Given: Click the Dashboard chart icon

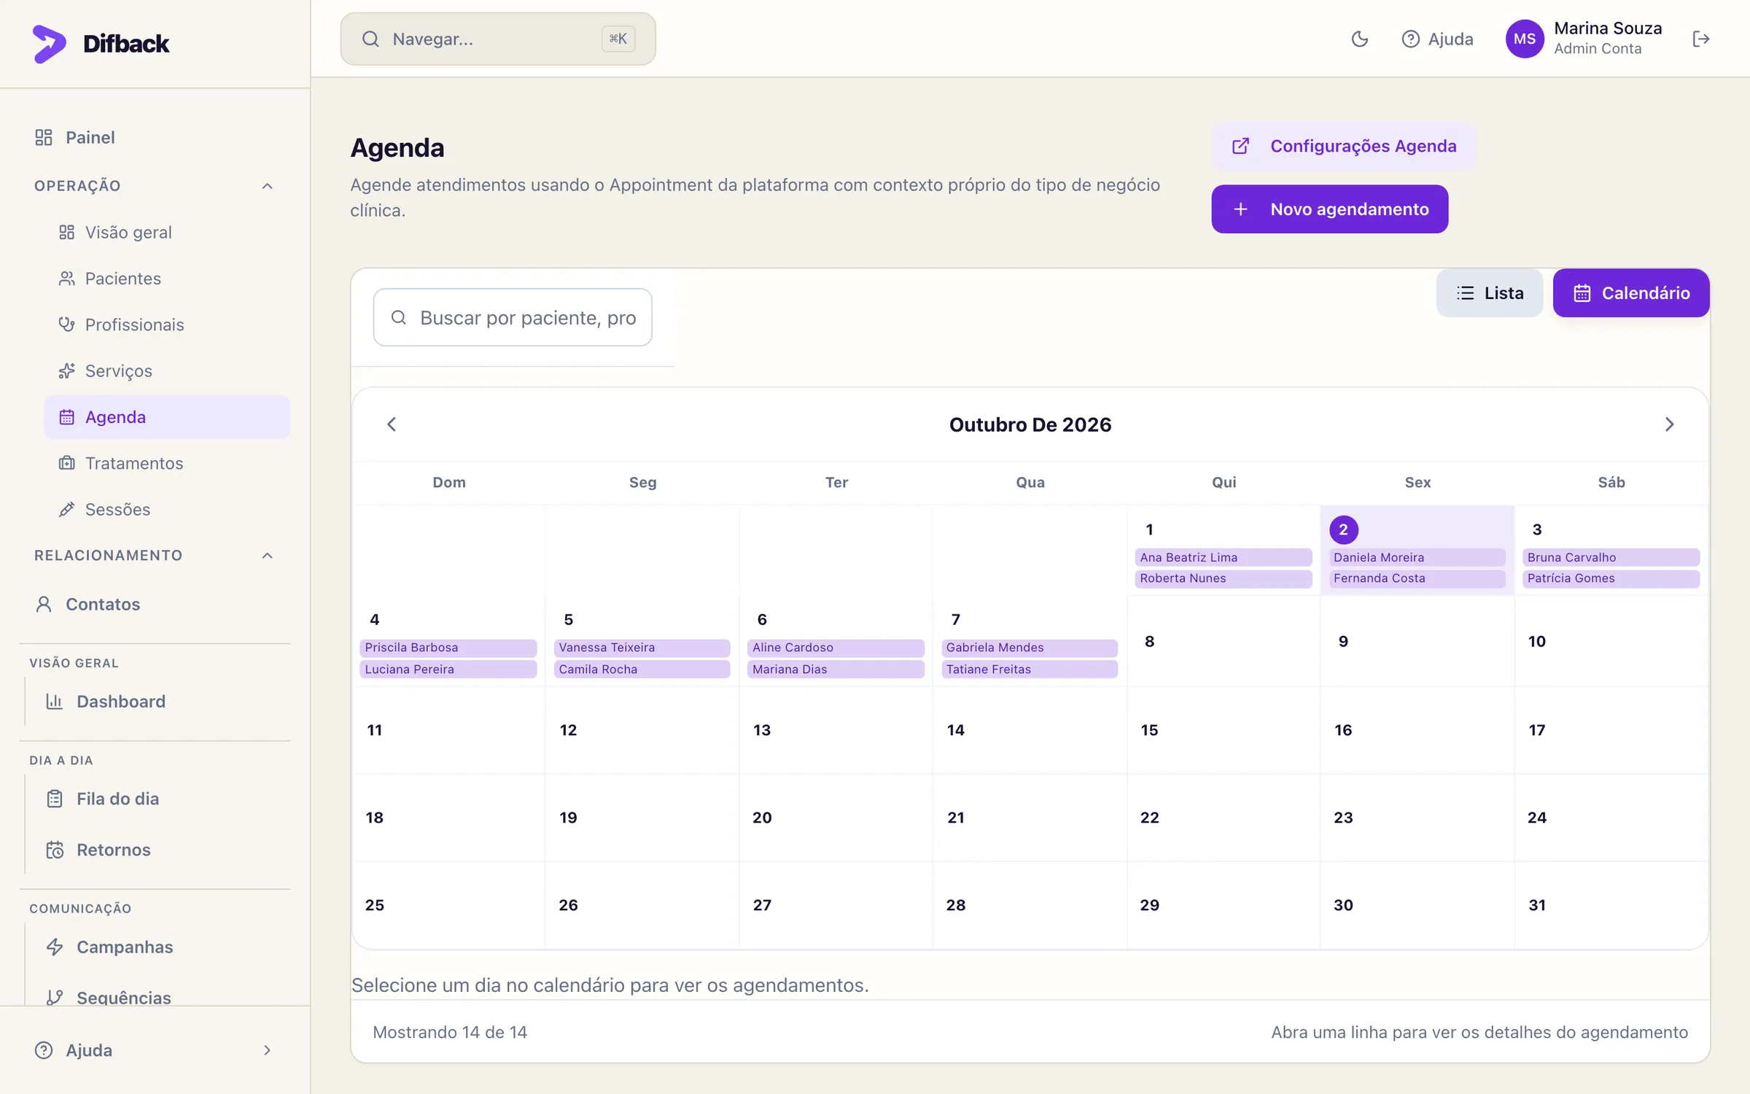Looking at the screenshot, I should click(55, 702).
